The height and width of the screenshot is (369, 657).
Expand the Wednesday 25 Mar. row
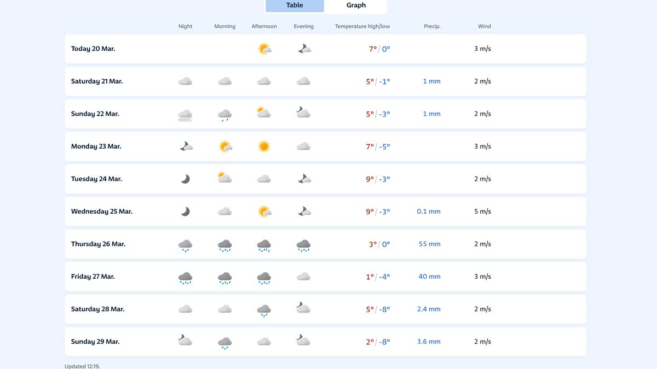pos(325,212)
